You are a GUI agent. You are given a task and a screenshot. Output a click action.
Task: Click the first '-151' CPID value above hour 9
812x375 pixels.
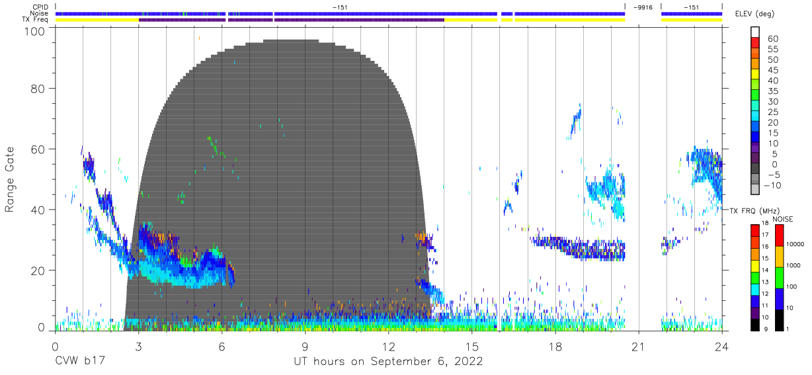340,7
